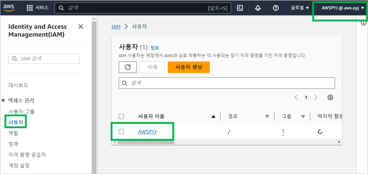Select all users header checkbox

coord(121,116)
